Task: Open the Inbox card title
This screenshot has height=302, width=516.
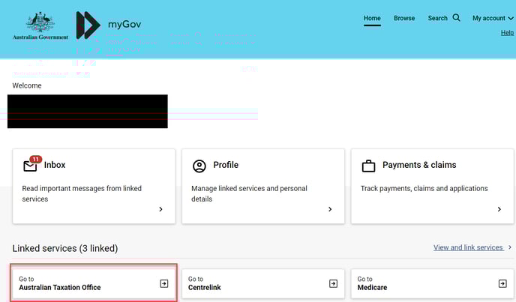Action: (x=55, y=165)
